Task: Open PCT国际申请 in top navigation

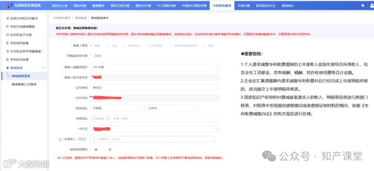Action: point(167,5)
